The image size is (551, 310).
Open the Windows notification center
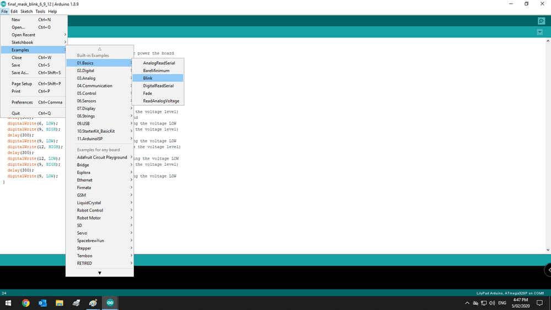click(540, 303)
